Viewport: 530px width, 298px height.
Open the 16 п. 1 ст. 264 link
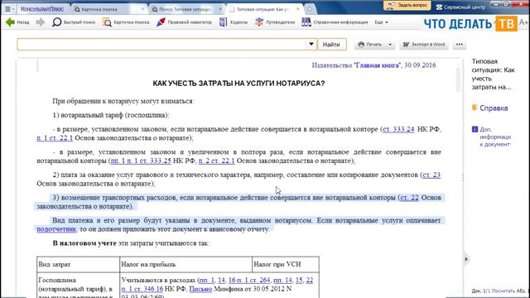pos(249,281)
